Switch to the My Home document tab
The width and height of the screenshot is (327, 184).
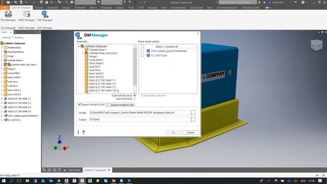point(75,170)
